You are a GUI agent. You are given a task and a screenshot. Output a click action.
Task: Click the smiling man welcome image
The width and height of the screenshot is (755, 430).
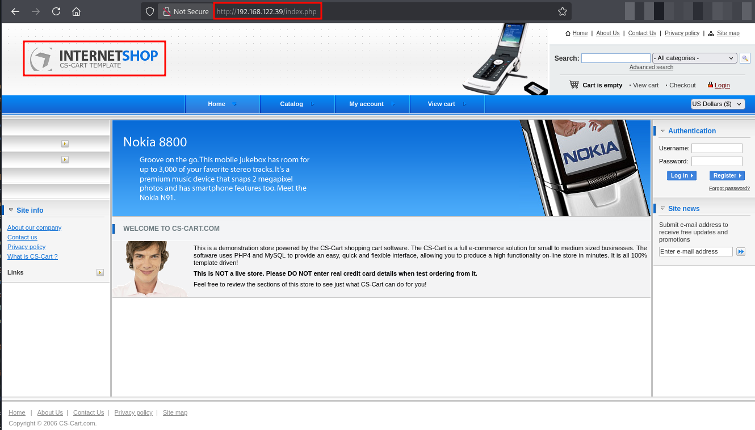[x=150, y=269]
